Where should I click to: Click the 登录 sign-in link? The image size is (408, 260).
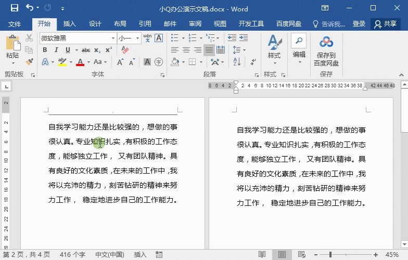tap(359, 24)
